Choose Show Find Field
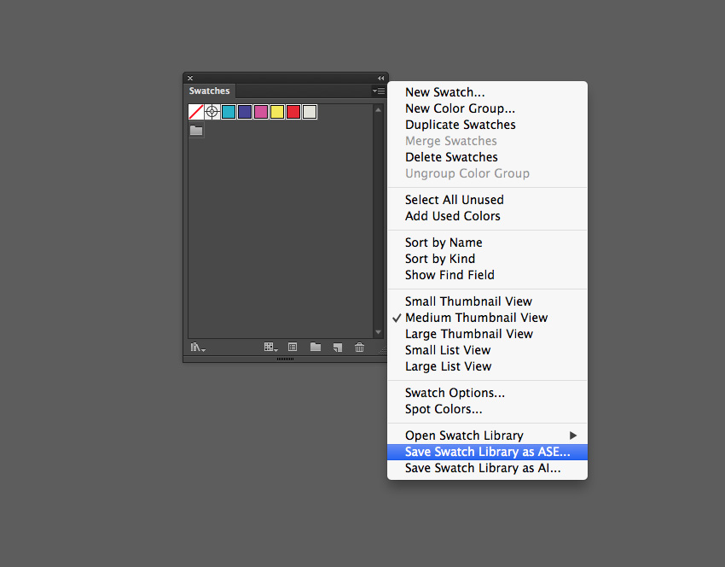The height and width of the screenshot is (567, 725). (x=487, y=274)
